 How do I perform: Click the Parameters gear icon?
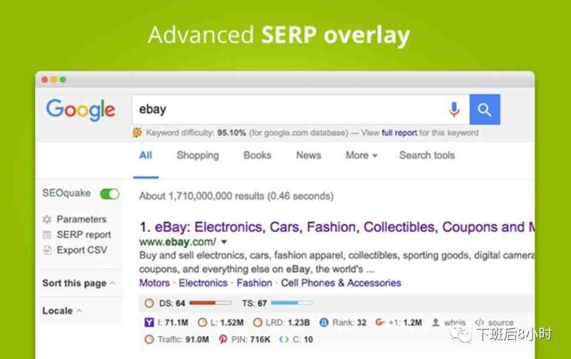pyautogui.click(x=47, y=219)
